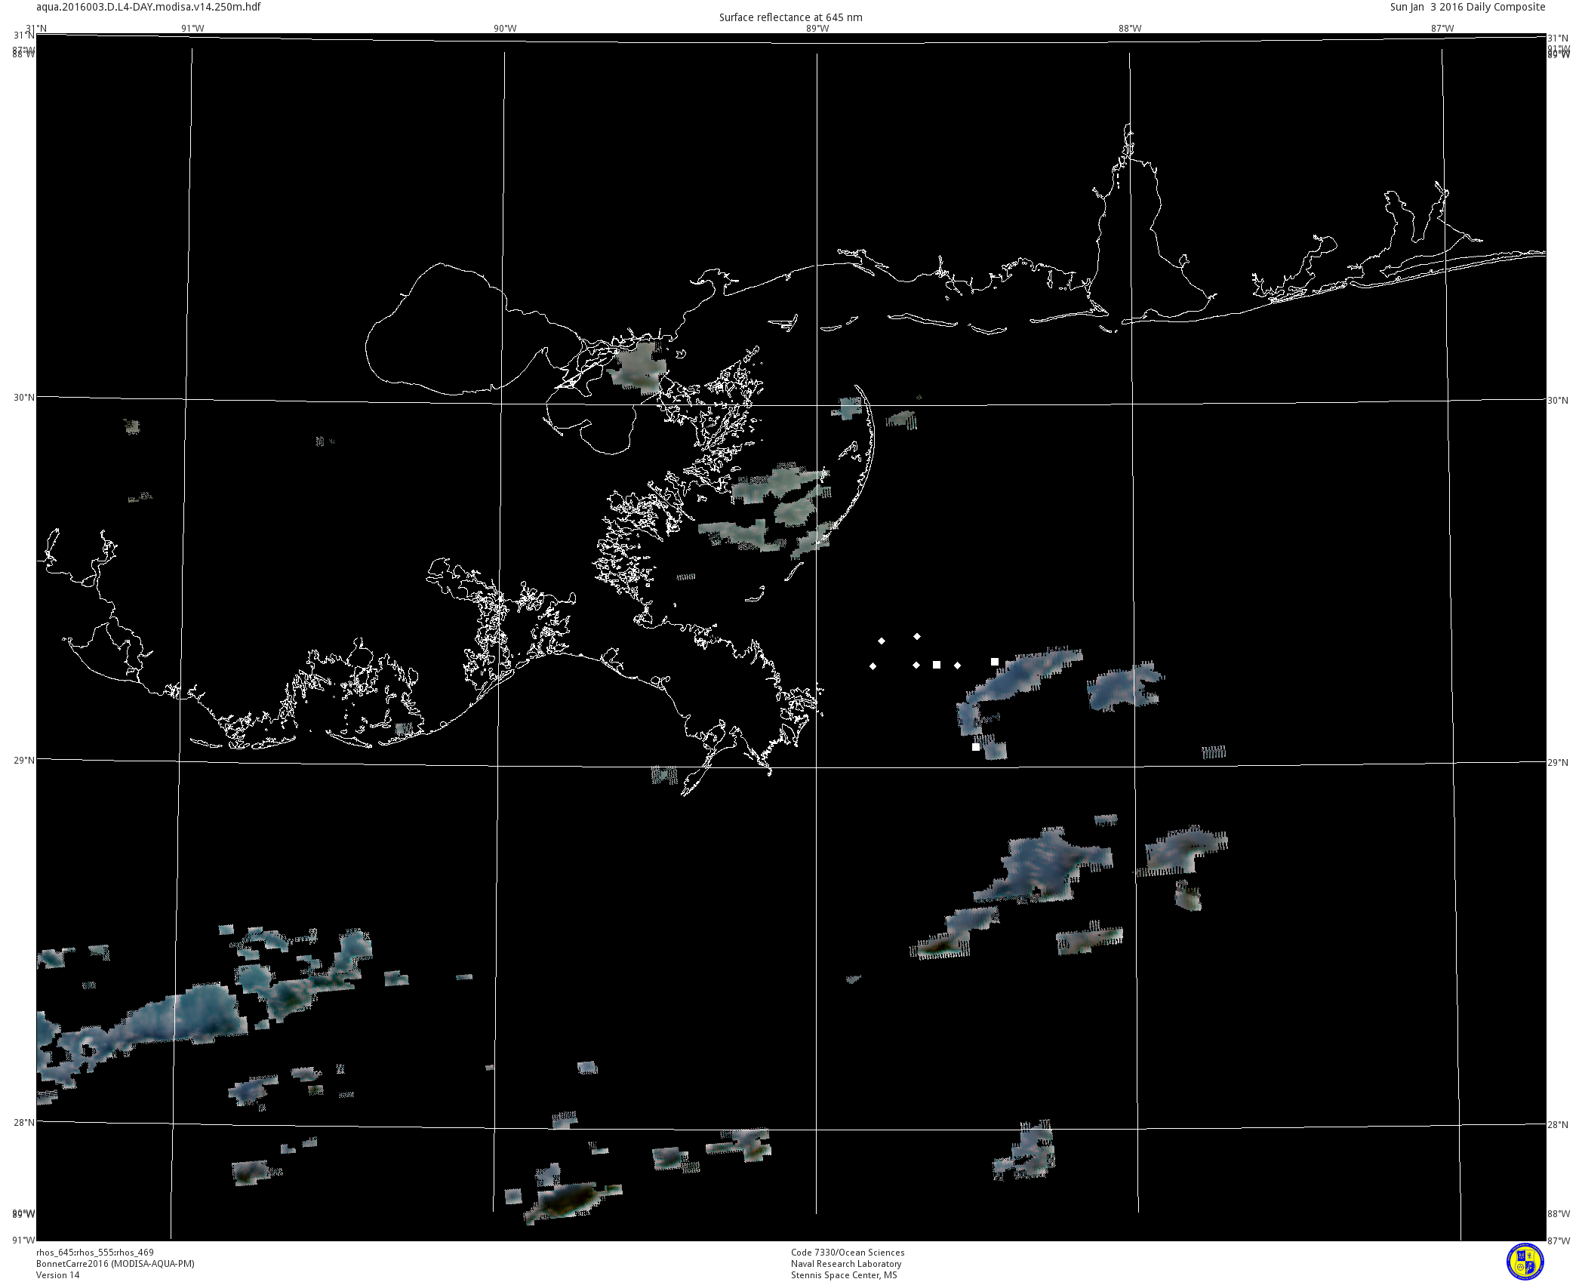Click the 28°N latitude label on right edge
This screenshot has width=1582, height=1282.
1557,1125
